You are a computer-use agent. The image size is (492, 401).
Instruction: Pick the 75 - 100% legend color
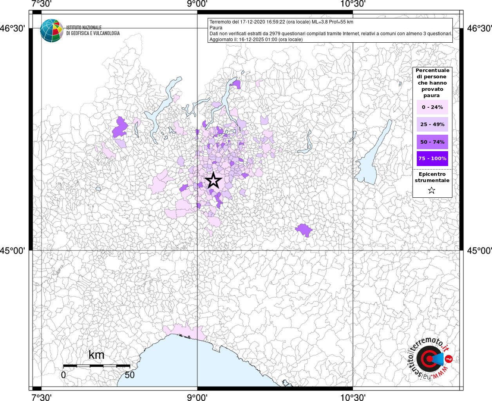click(x=432, y=159)
